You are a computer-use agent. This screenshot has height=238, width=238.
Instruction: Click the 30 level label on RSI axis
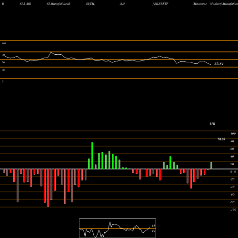coord(3,70)
